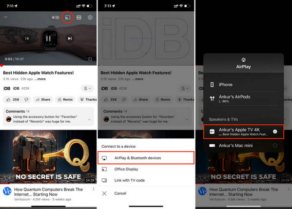Tap Apple TV icon in AirPlay list
Image resolution: width=292 pixels, height=209 pixels.
(212, 132)
